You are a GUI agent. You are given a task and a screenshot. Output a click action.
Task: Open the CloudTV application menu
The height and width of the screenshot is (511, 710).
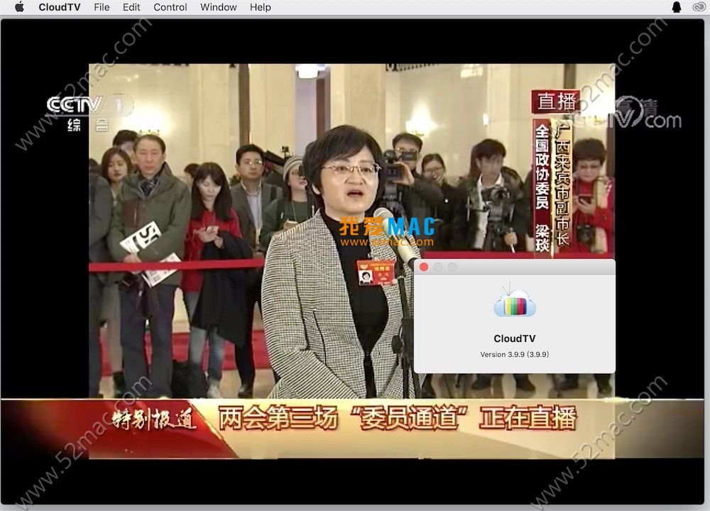(x=60, y=7)
